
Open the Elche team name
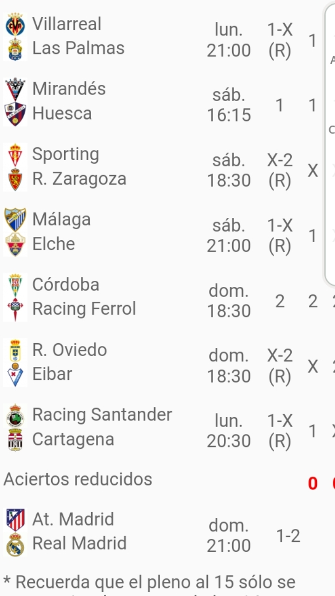pos(54,244)
